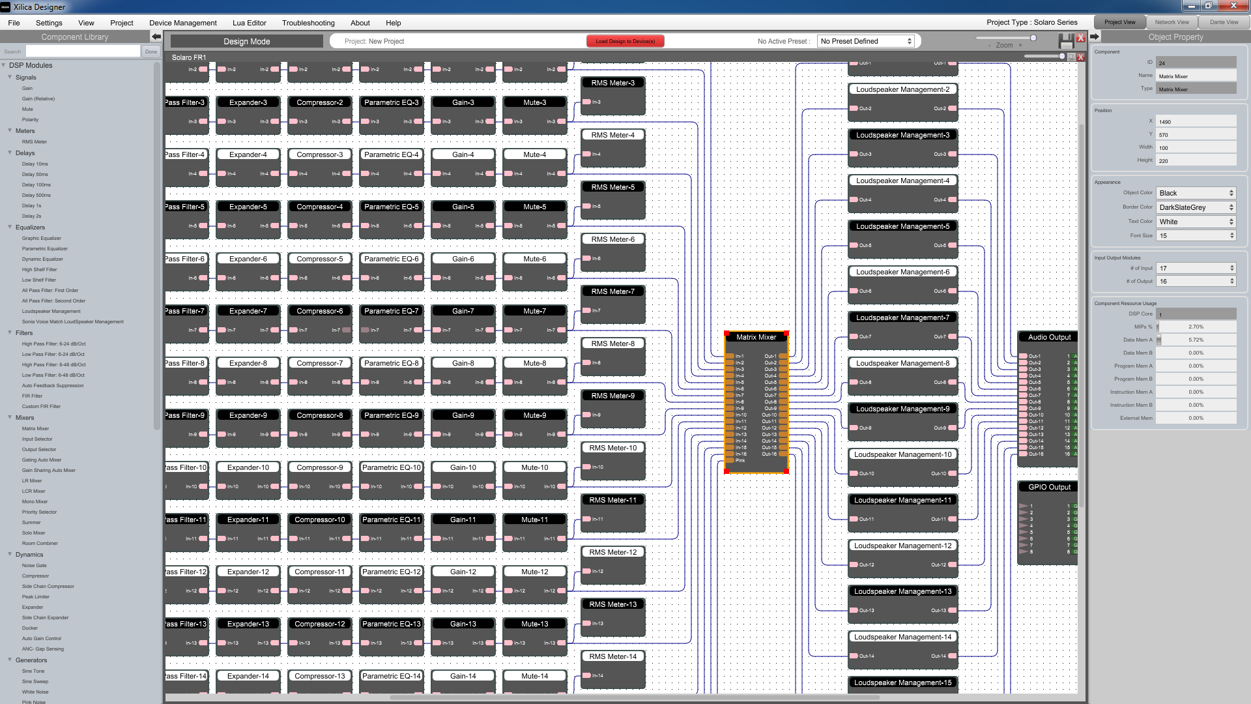Collapse the DSP Modules tree
The width and height of the screenshot is (1251, 704).
tap(4, 65)
